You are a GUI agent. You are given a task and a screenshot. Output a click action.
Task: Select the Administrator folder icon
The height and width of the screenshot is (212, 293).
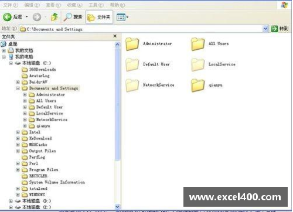132,44
